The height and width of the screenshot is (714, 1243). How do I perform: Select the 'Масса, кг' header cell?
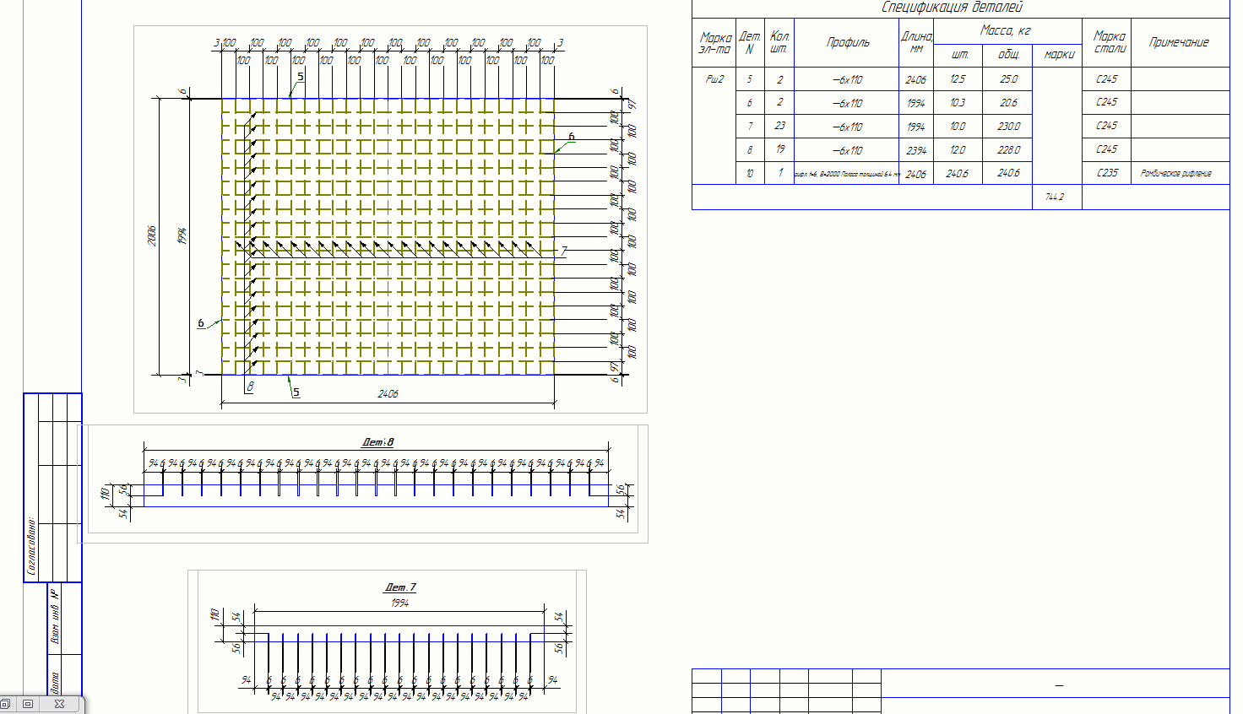(1005, 30)
